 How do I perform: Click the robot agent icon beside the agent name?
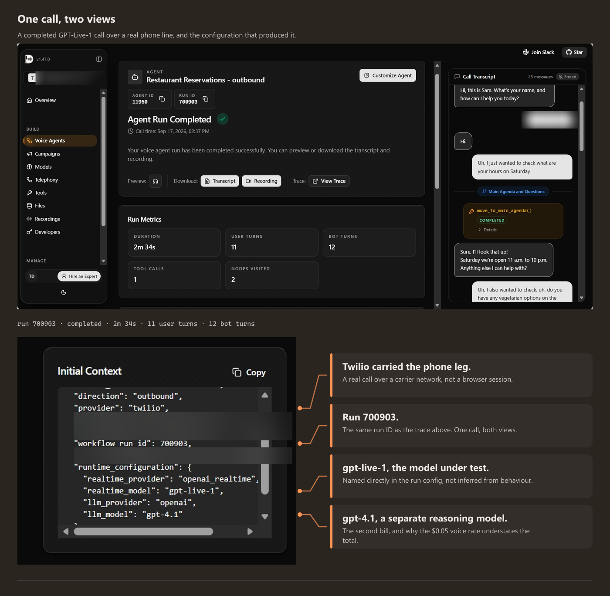pyautogui.click(x=135, y=77)
